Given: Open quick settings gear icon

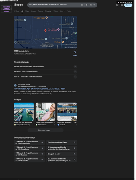Looking at the screenshot, I should [x=117, y=5].
